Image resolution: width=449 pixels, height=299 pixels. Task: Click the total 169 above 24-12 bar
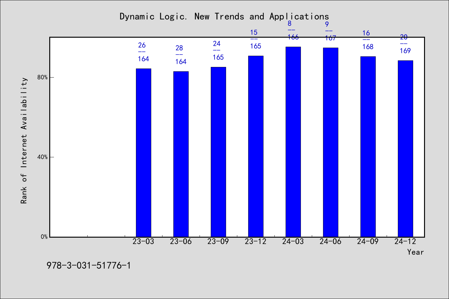coord(405,51)
